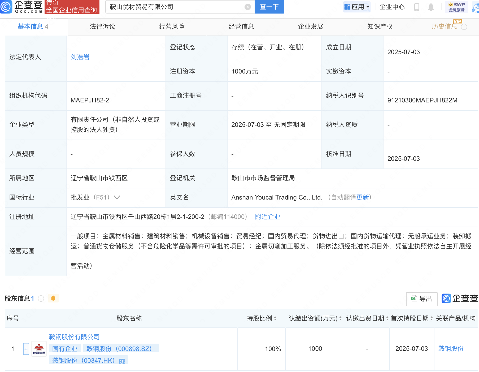
Task: Open the notifications bell in the header
Action: pos(431,7)
